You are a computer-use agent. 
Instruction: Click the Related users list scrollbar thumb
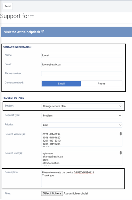point(120,153)
